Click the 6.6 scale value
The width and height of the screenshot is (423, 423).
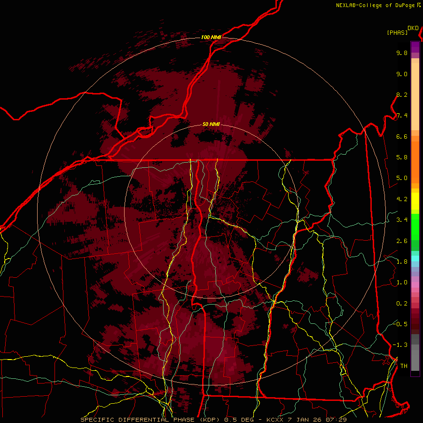[402, 137]
